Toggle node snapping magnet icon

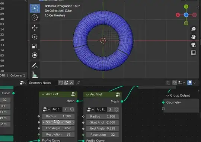pyautogui.click(x=175, y=83)
